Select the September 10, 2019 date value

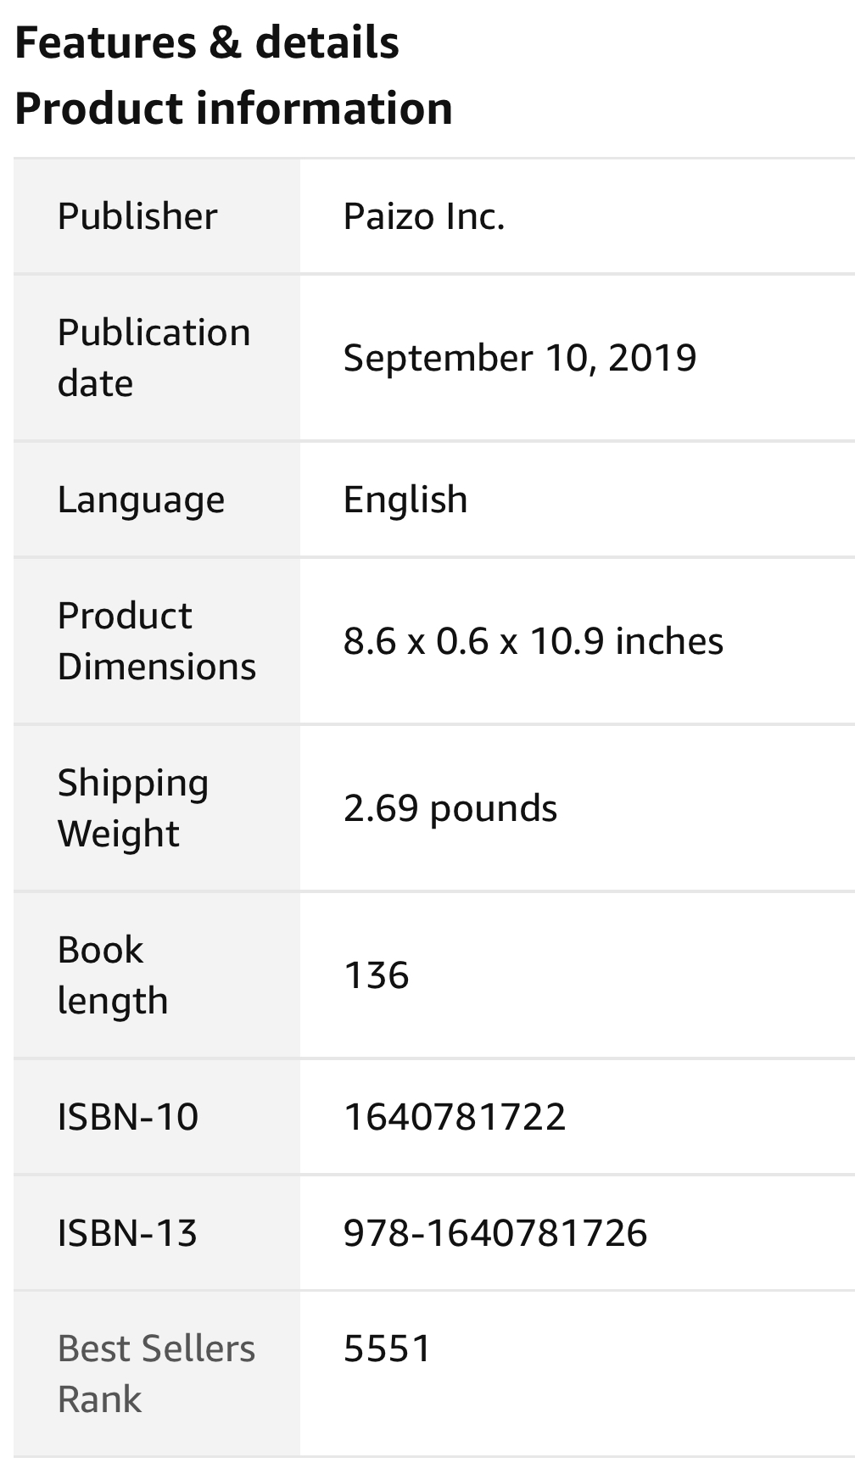coord(520,357)
